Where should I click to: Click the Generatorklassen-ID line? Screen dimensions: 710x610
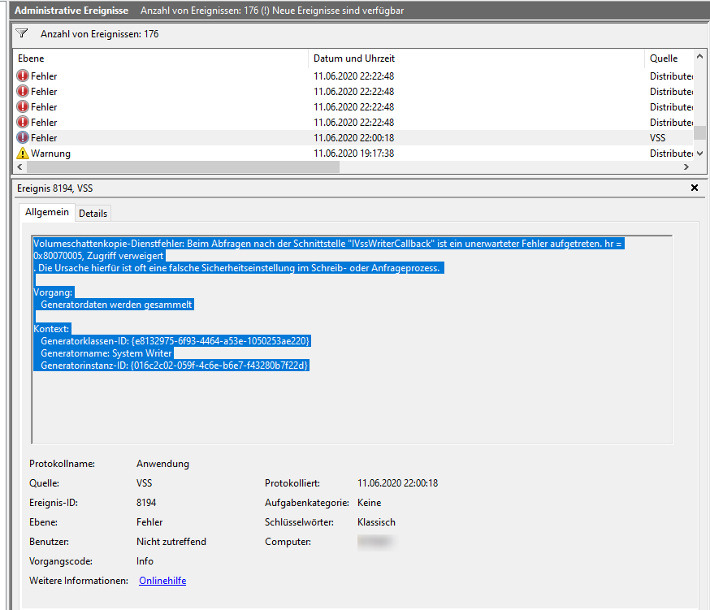(x=175, y=341)
